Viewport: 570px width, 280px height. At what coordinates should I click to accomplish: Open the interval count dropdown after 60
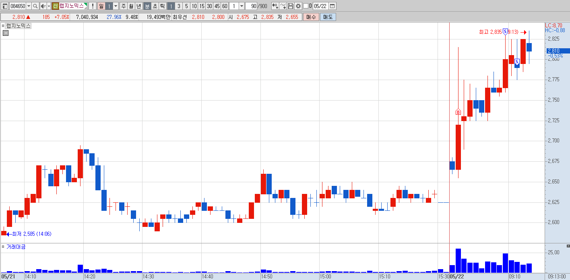[x=242, y=6]
